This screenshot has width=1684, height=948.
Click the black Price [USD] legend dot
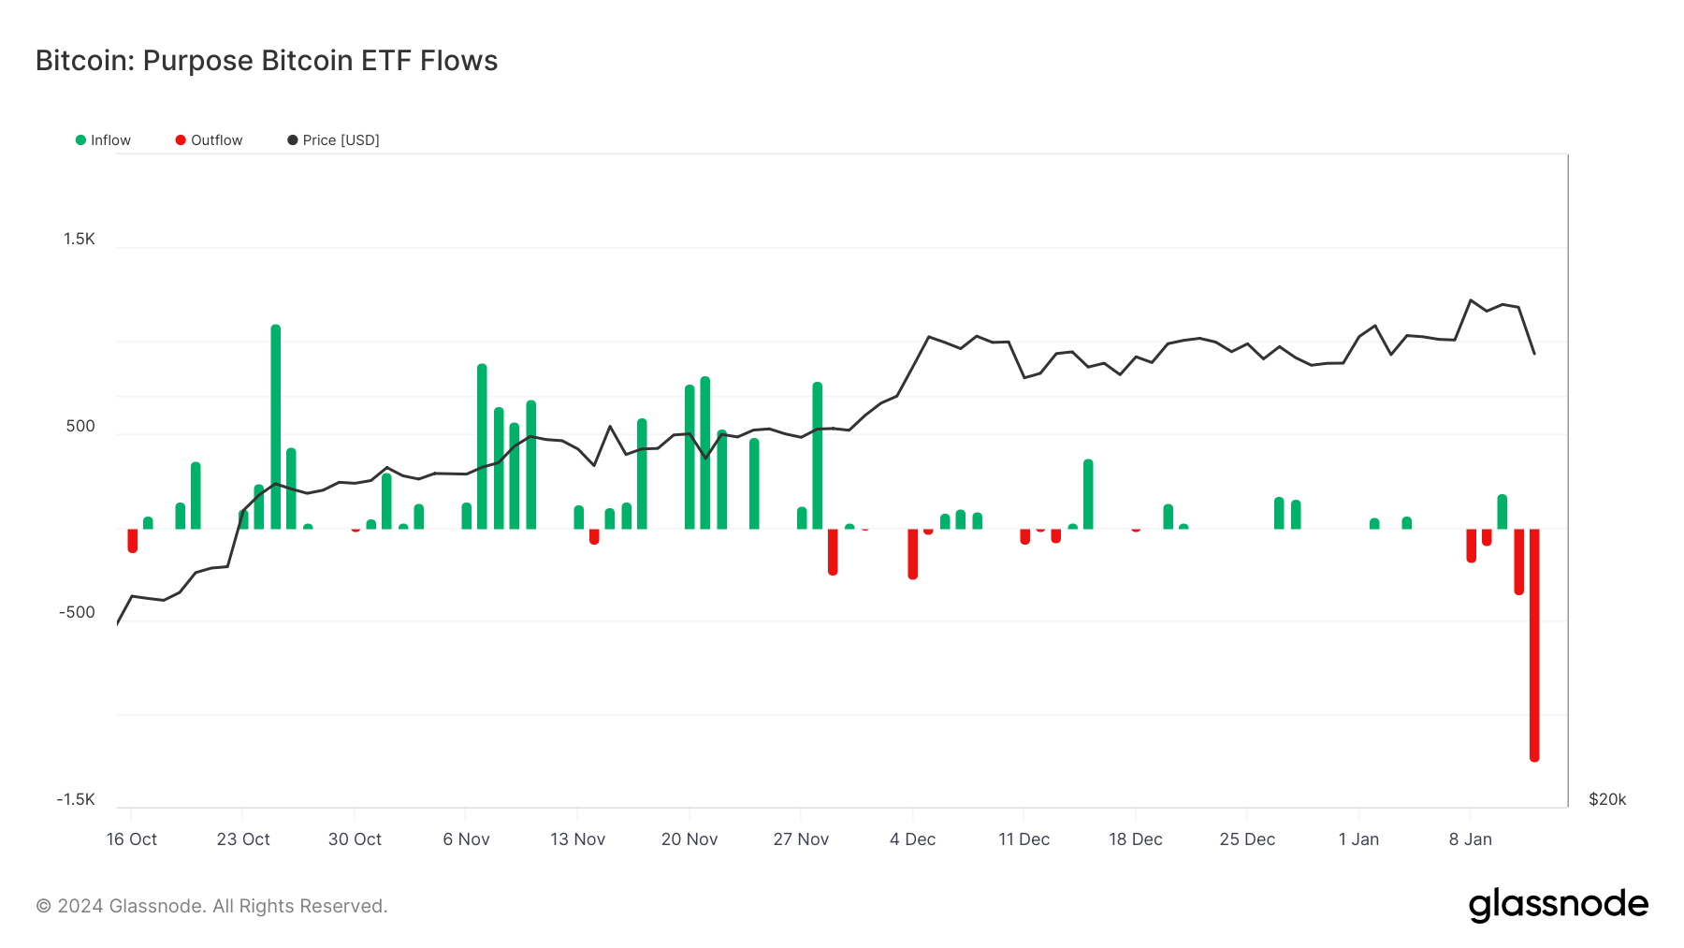(x=291, y=140)
